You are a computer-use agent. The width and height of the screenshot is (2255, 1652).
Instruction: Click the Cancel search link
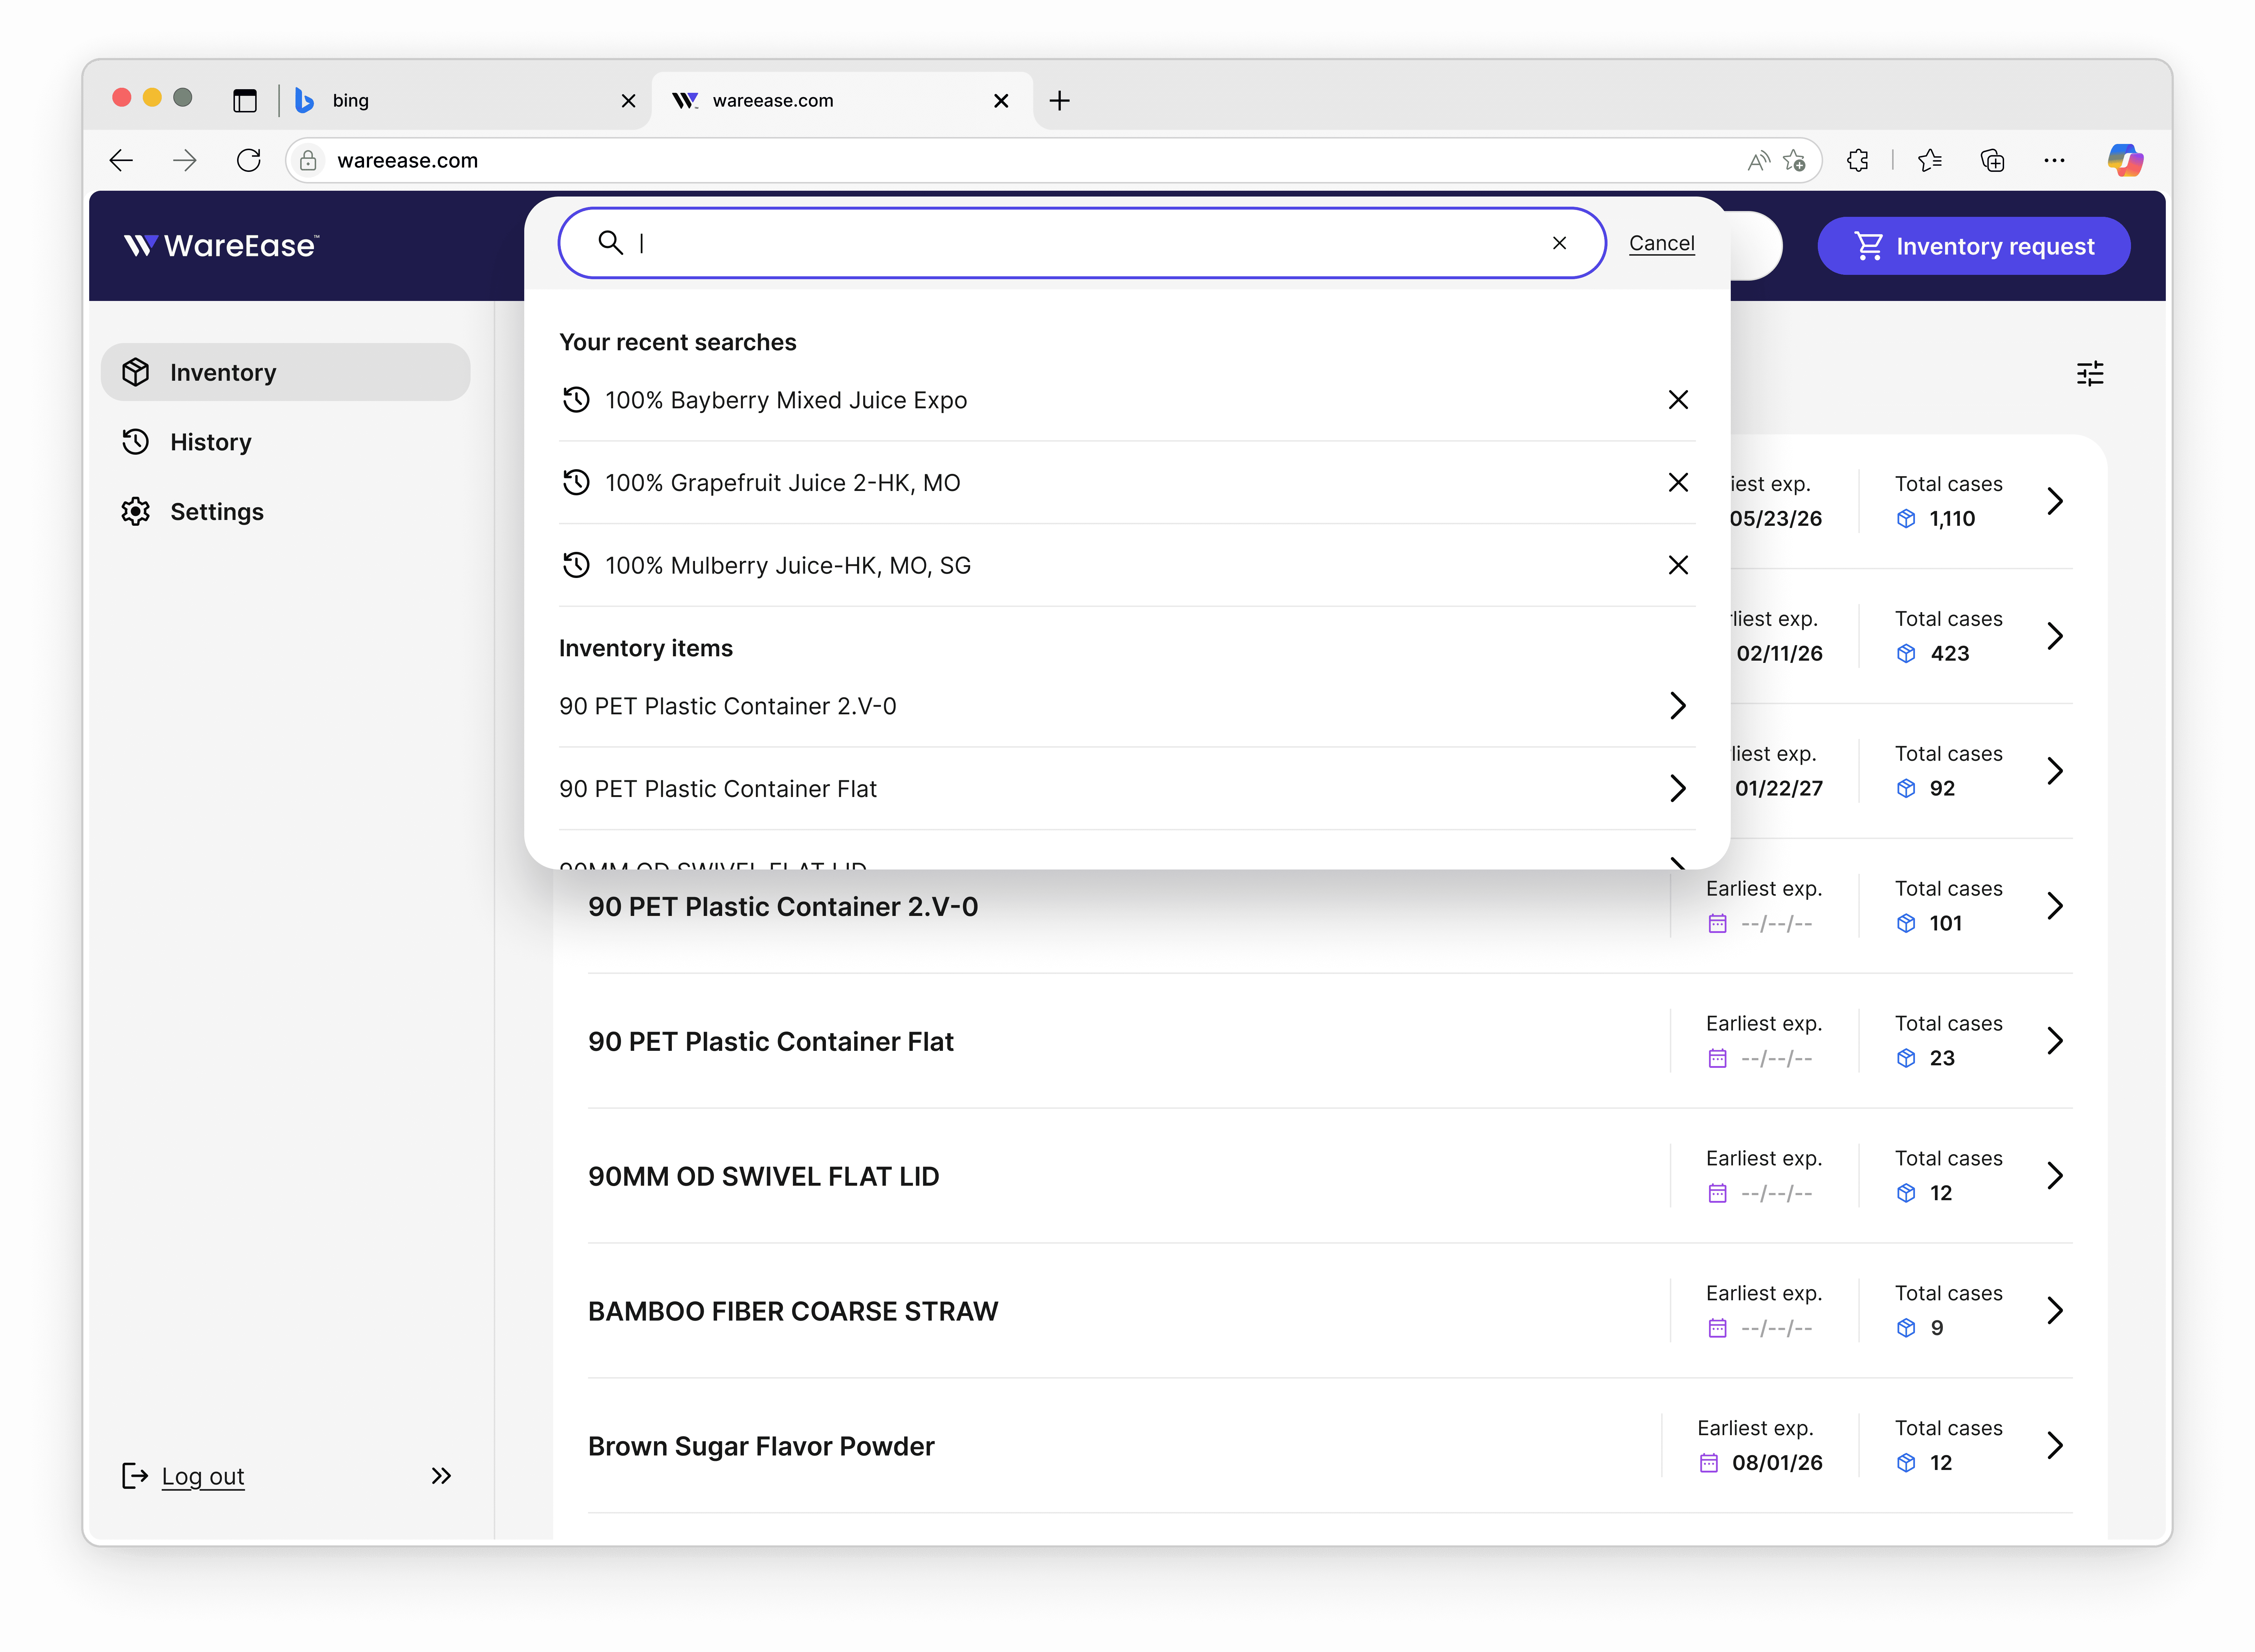[x=1660, y=243]
